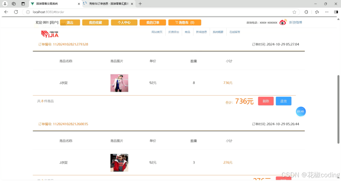Open the browser profile icon
341x181 pixels.
(x=5, y=4)
